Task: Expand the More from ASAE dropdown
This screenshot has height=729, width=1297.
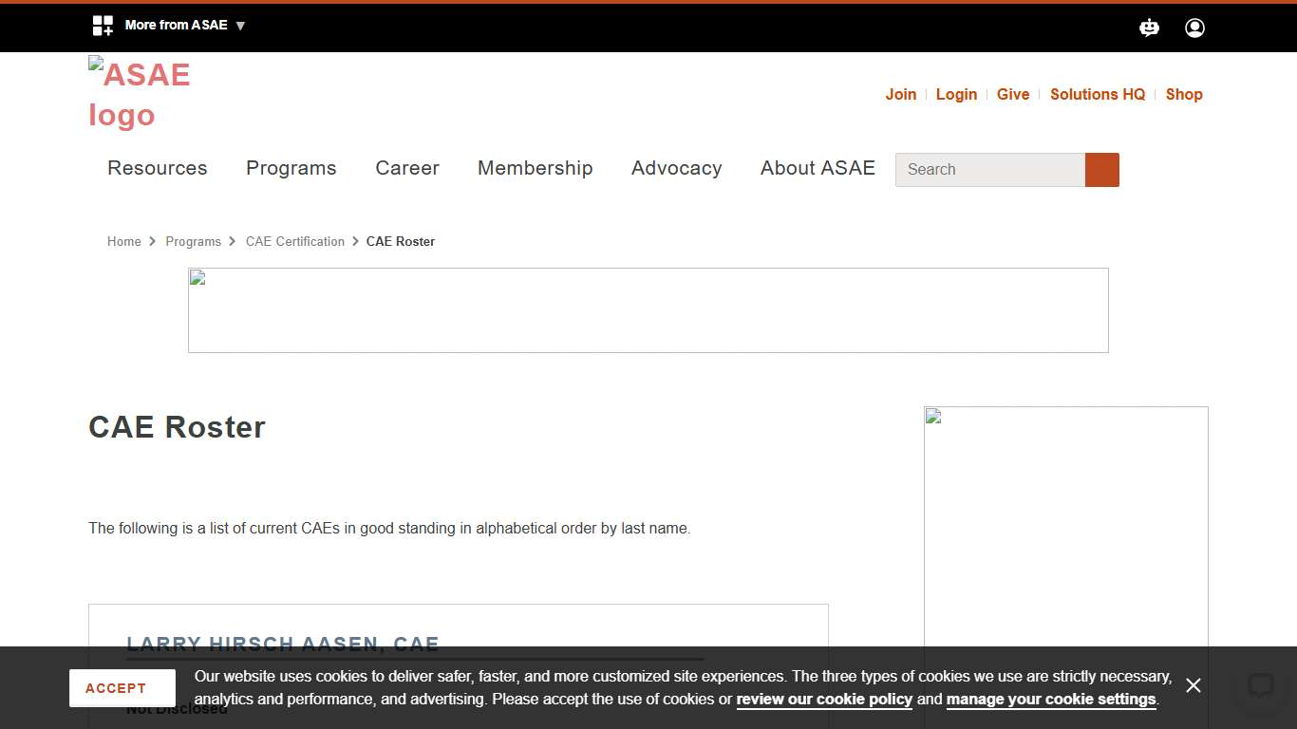Action: click(x=185, y=26)
